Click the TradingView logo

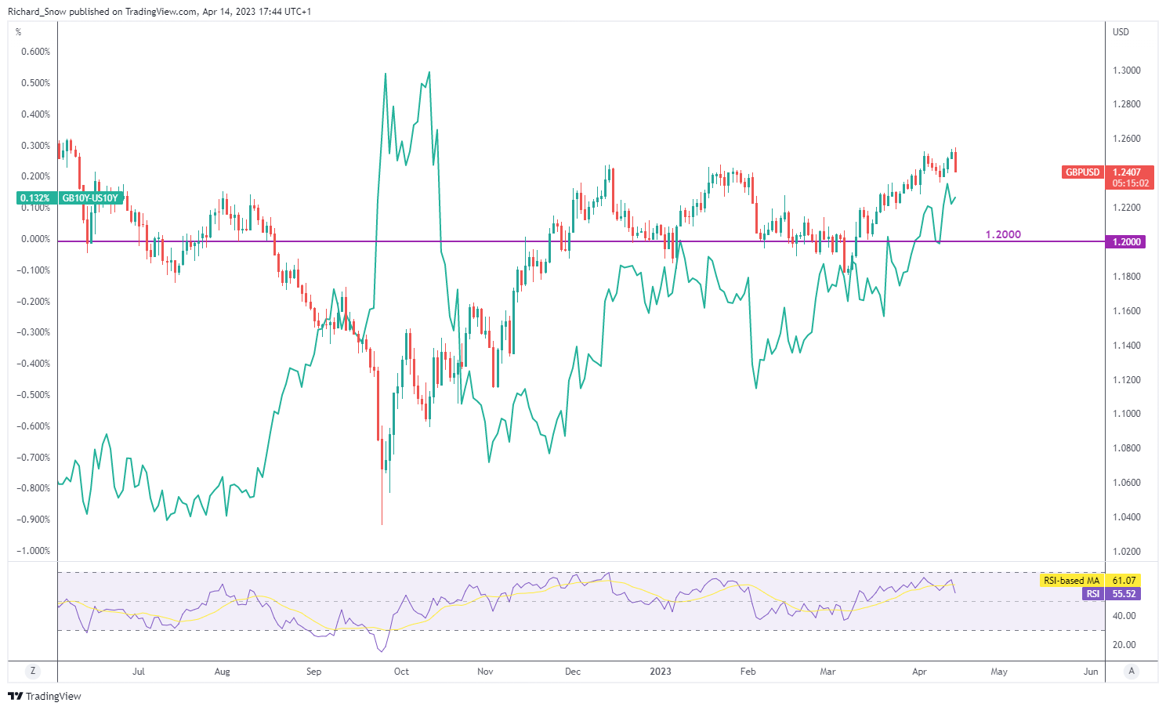click(x=45, y=696)
